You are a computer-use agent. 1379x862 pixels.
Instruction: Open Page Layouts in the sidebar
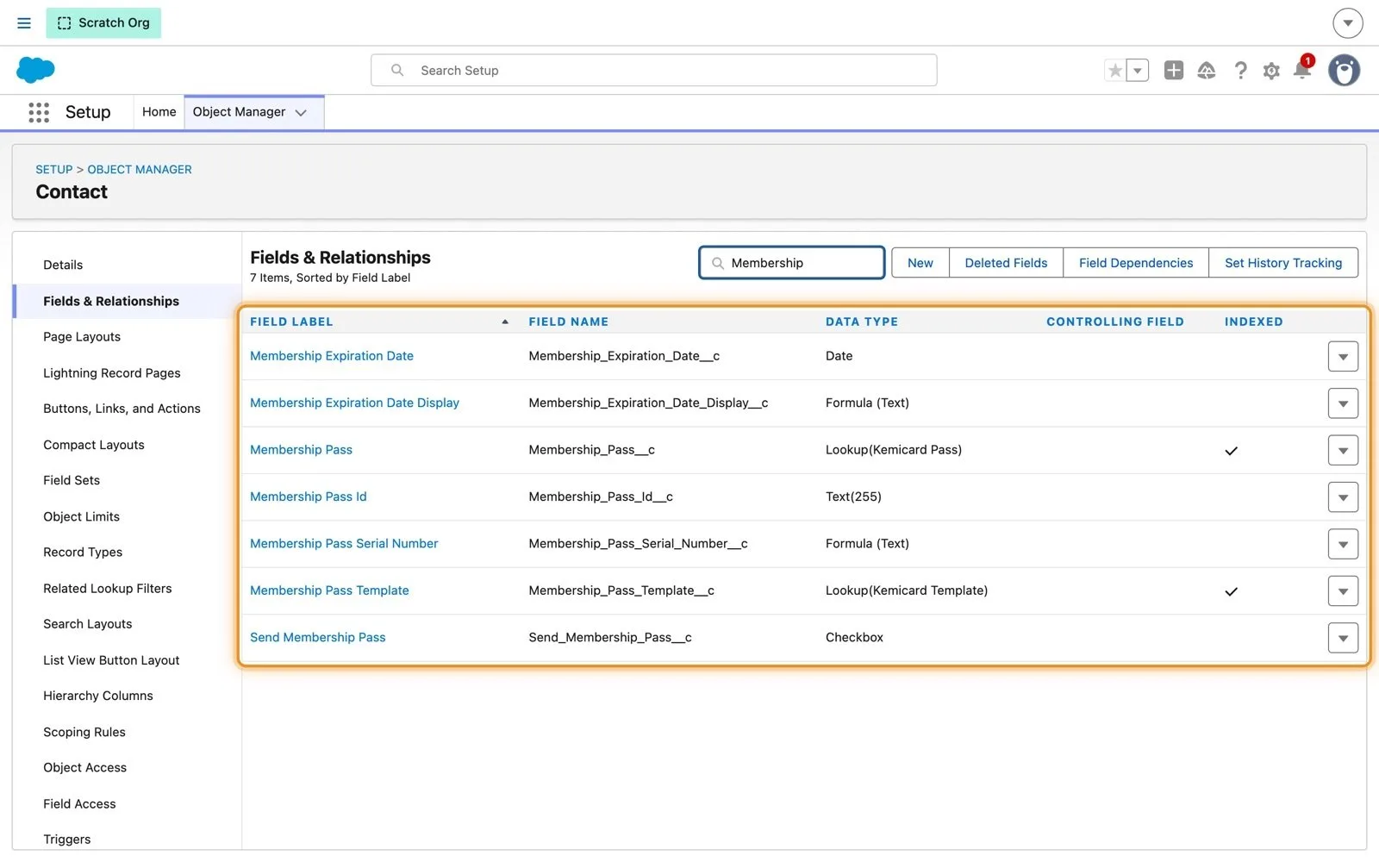[x=82, y=337]
